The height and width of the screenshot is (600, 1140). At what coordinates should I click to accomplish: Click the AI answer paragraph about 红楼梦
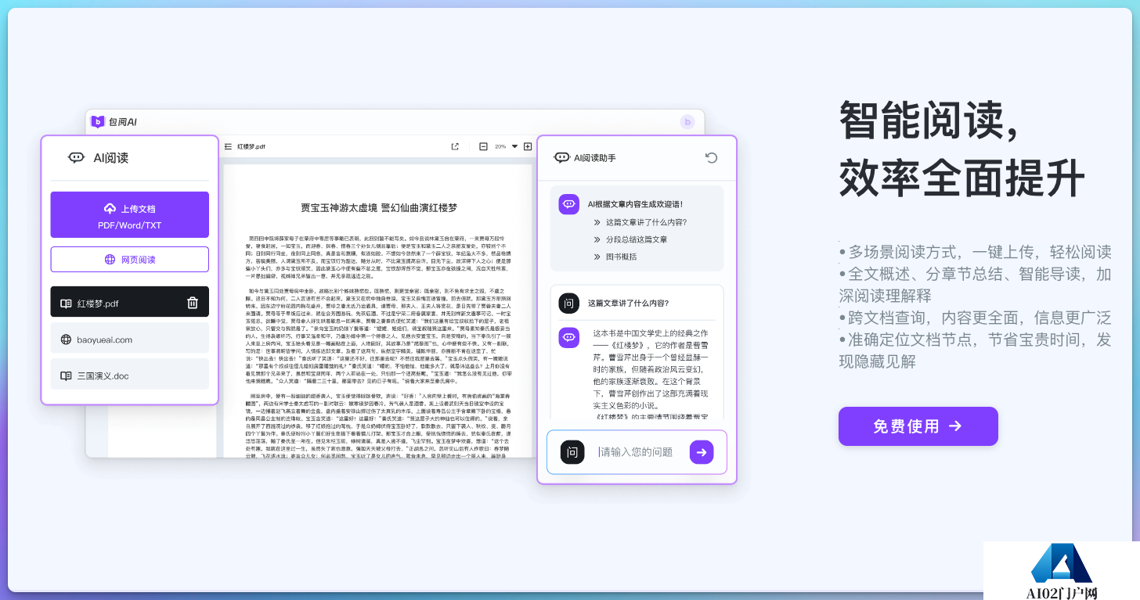pyautogui.click(x=651, y=375)
